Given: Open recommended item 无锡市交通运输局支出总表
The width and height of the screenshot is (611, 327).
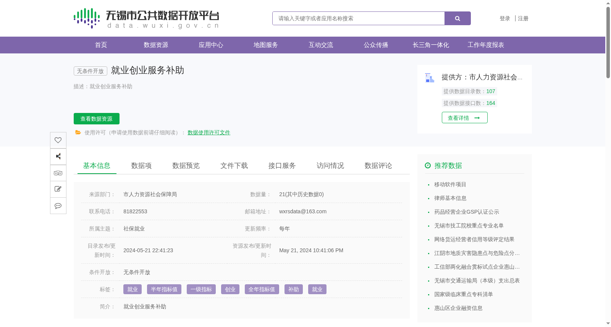Looking at the screenshot, I should pos(477,280).
